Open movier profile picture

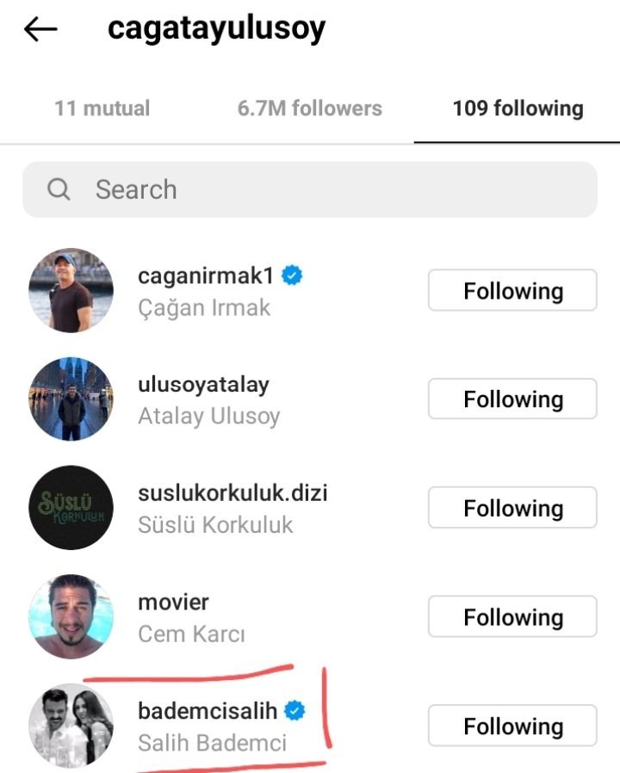tap(71, 616)
